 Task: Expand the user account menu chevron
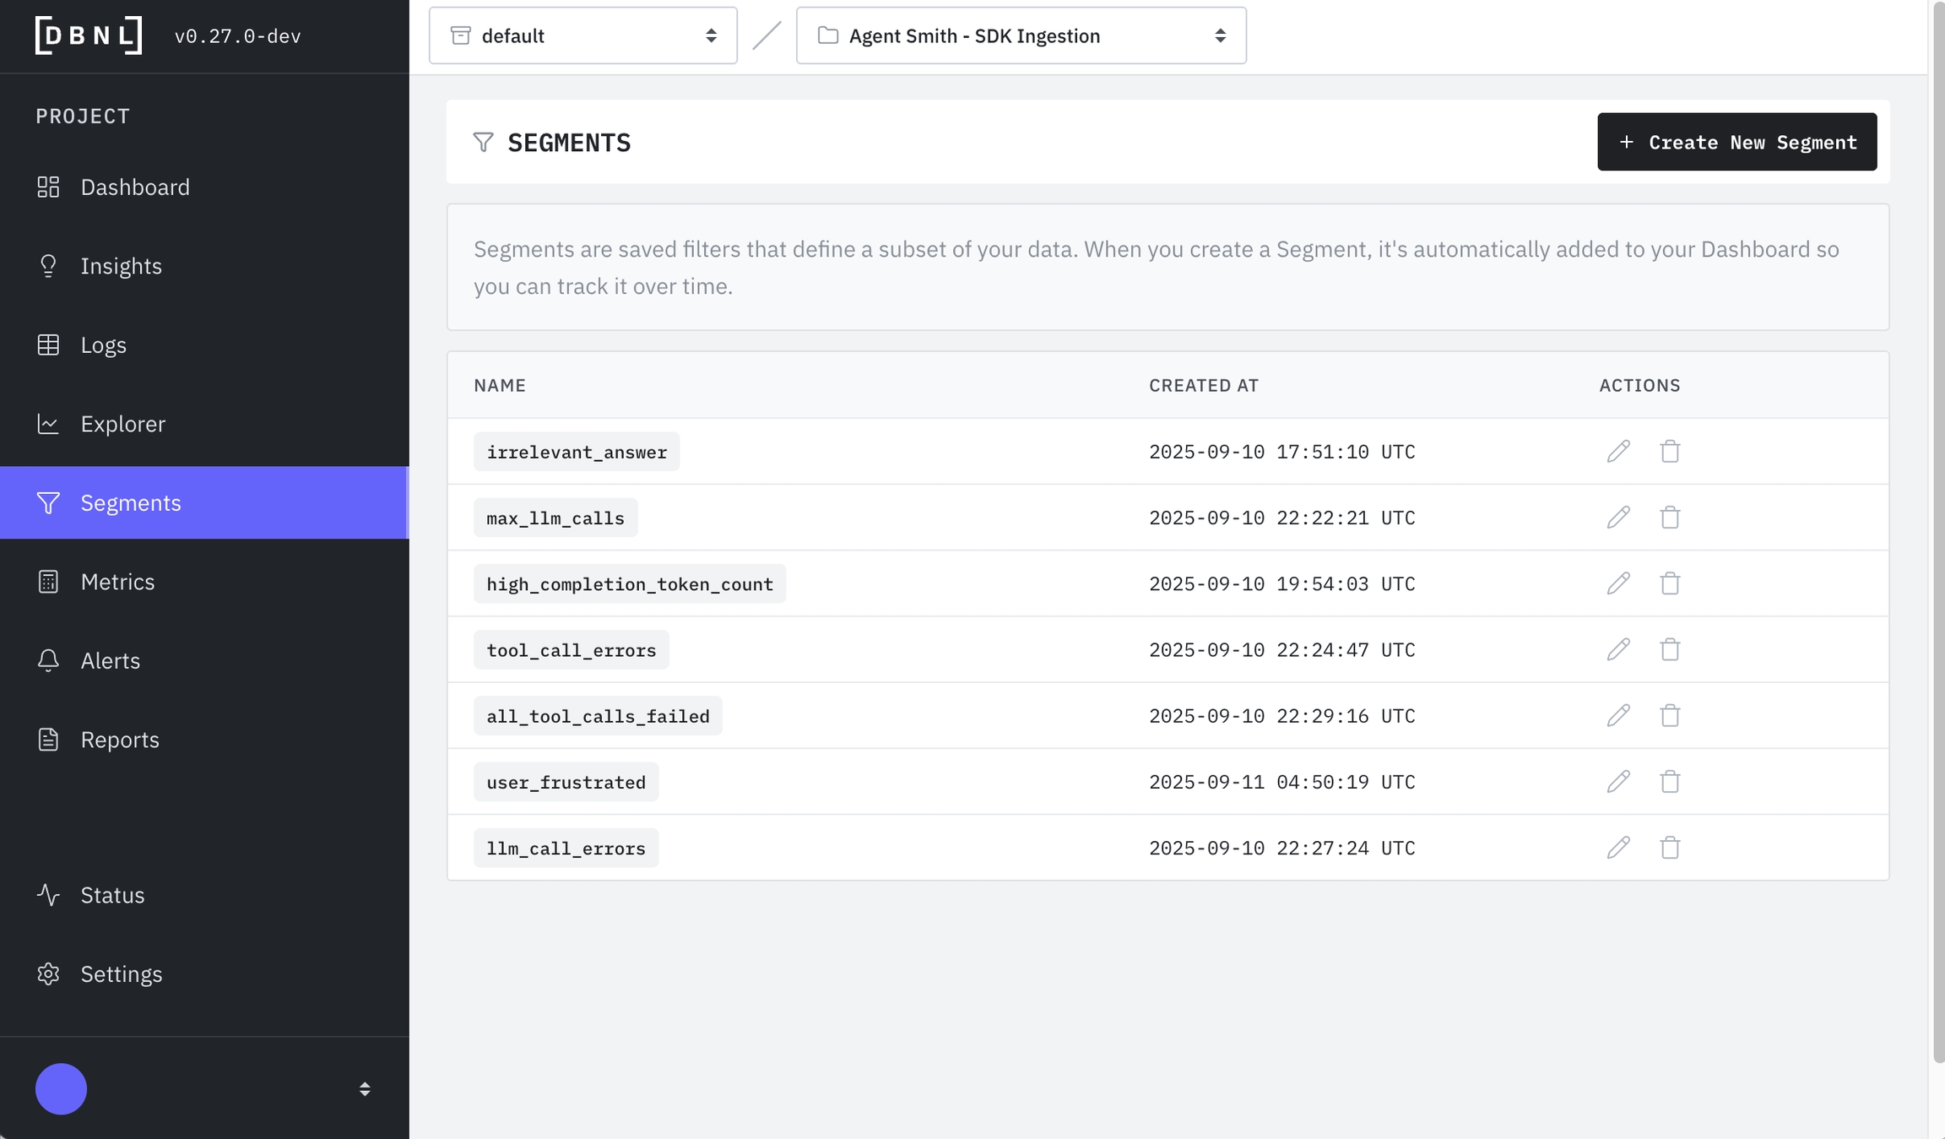point(365,1088)
